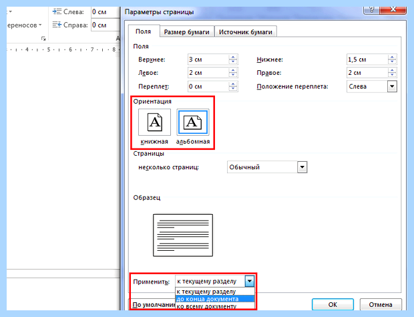Increase the Переплет gutter value

coord(233,84)
